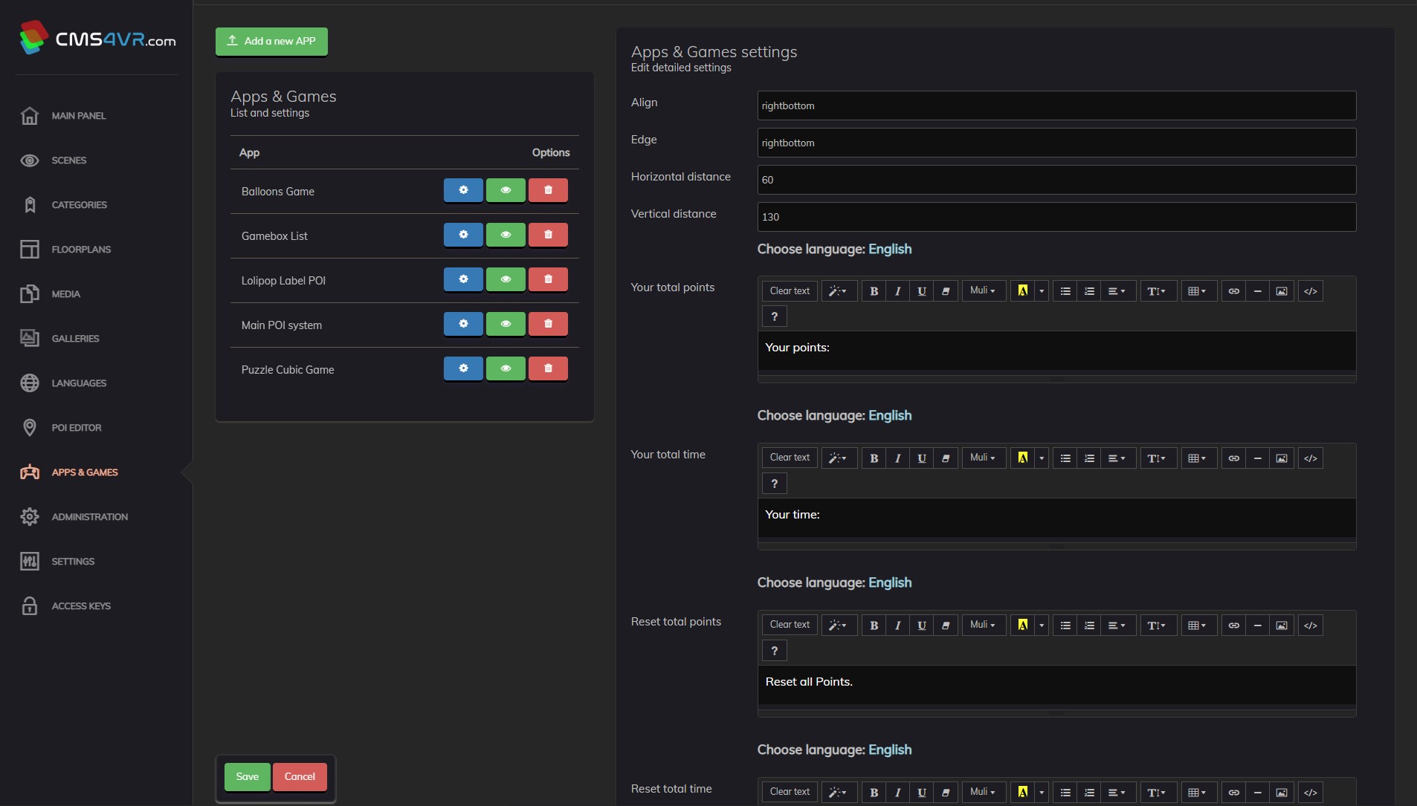The width and height of the screenshot is (1417, 806).
Task: Click the trash button for Gamebox List
Action: click(548, 235)
